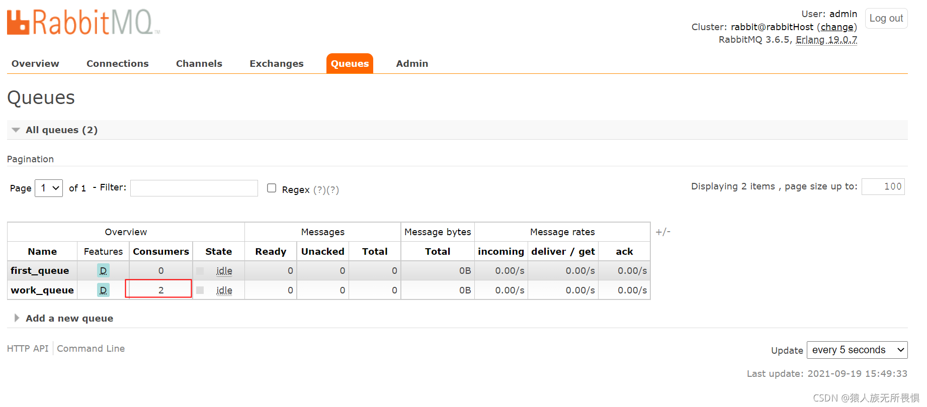The width and height of the screenshot is (927, 407).
Task: Click the consumers count 2 for work_queue
Action: (x=161, y=290)
